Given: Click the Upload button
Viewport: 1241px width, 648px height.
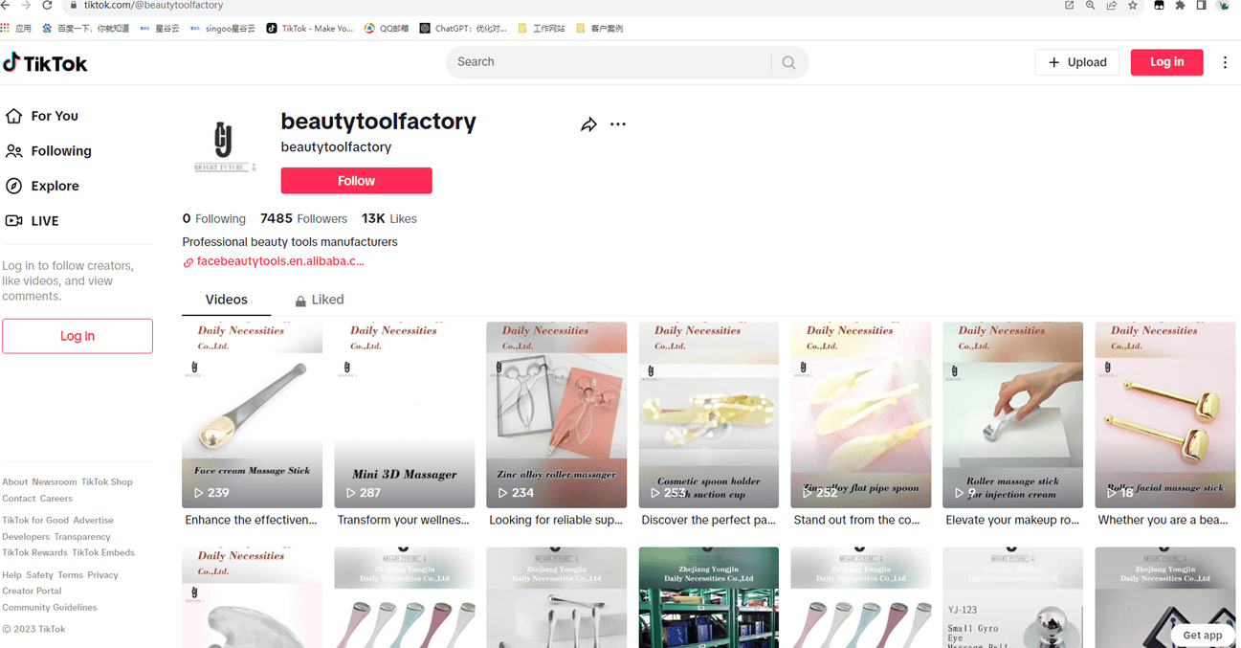Looking at the screenshot, I should (x=1076, y=62).
